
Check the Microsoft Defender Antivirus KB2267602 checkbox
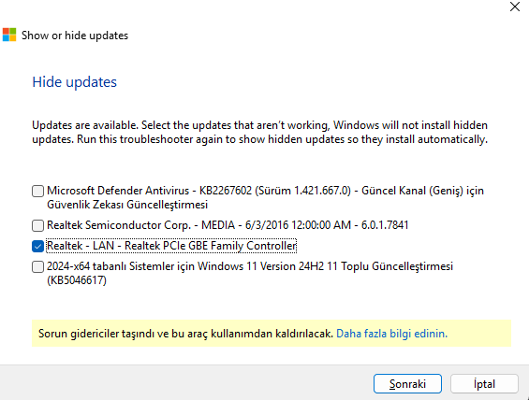(37, 191)
